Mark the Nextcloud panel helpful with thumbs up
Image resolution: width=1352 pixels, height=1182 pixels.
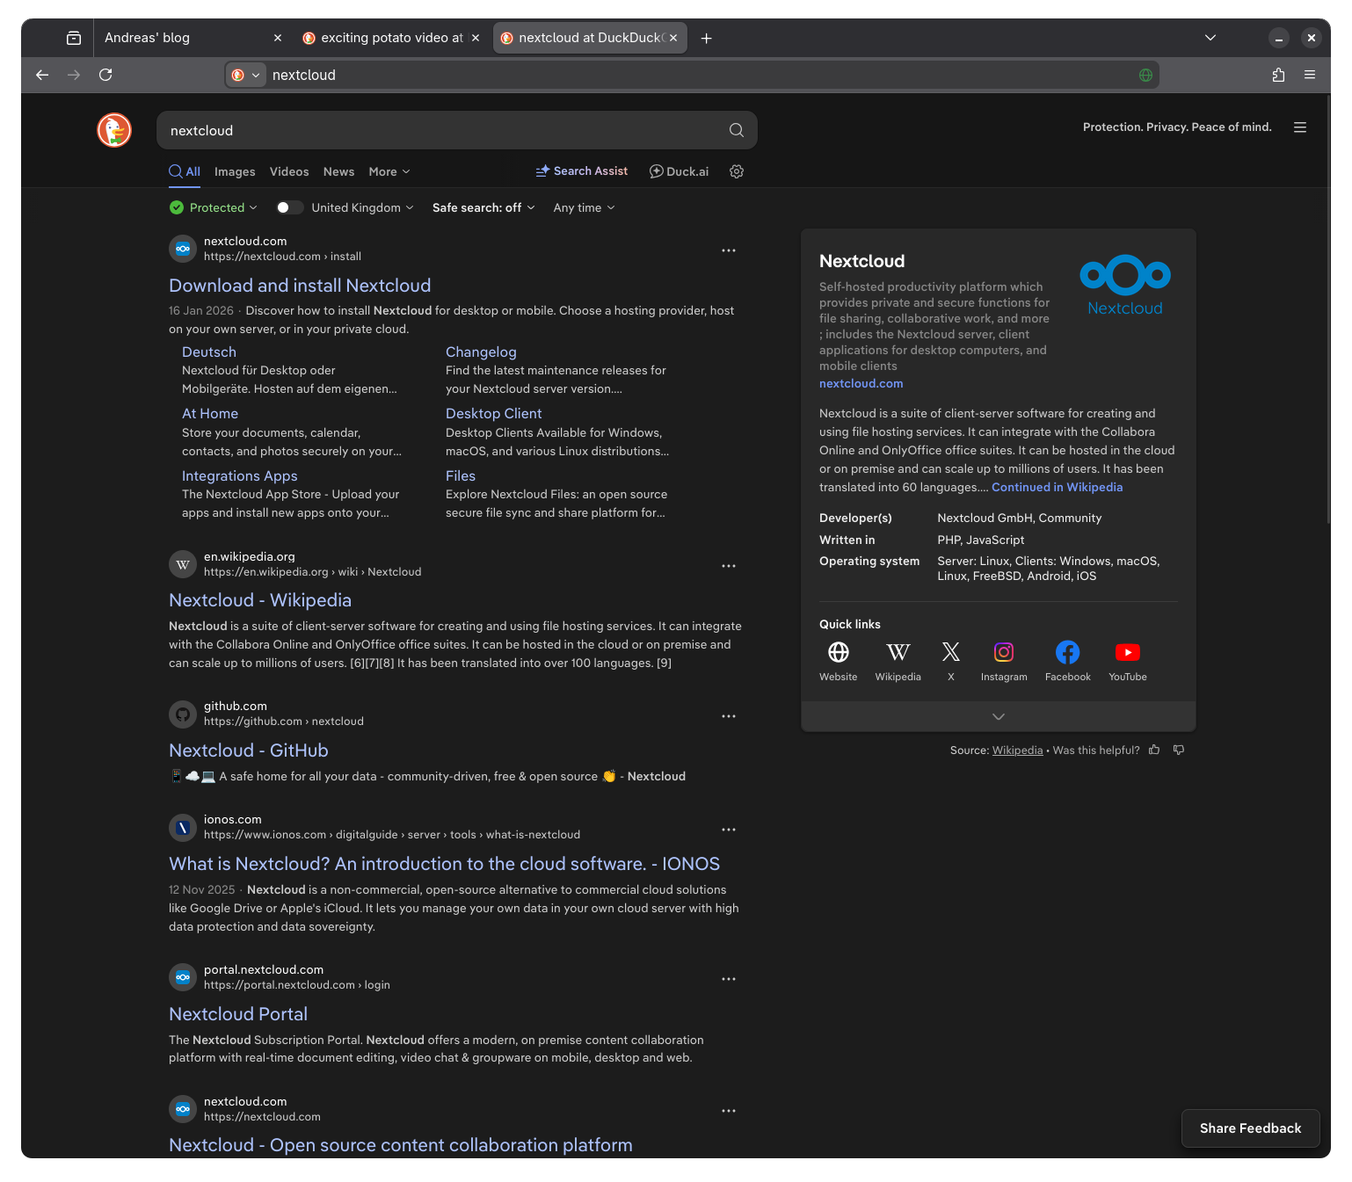(x=1154, y=750)
